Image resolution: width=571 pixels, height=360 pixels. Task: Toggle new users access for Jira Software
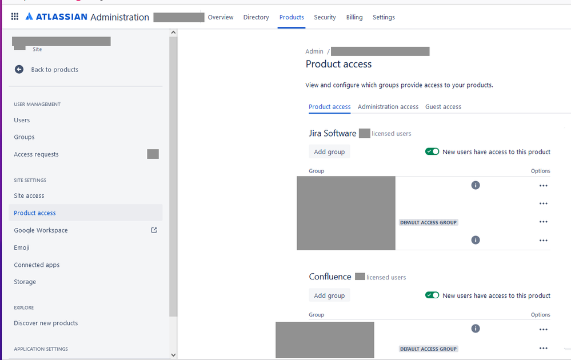[x=432, y=151]
